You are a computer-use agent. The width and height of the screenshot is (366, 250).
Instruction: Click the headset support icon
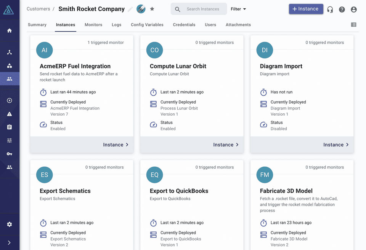(x=330, y=9)
